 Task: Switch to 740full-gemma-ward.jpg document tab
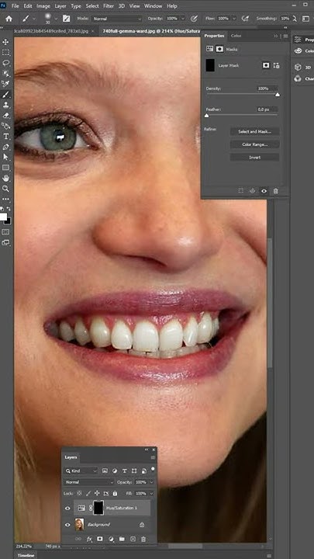click(x=151, y=31)
